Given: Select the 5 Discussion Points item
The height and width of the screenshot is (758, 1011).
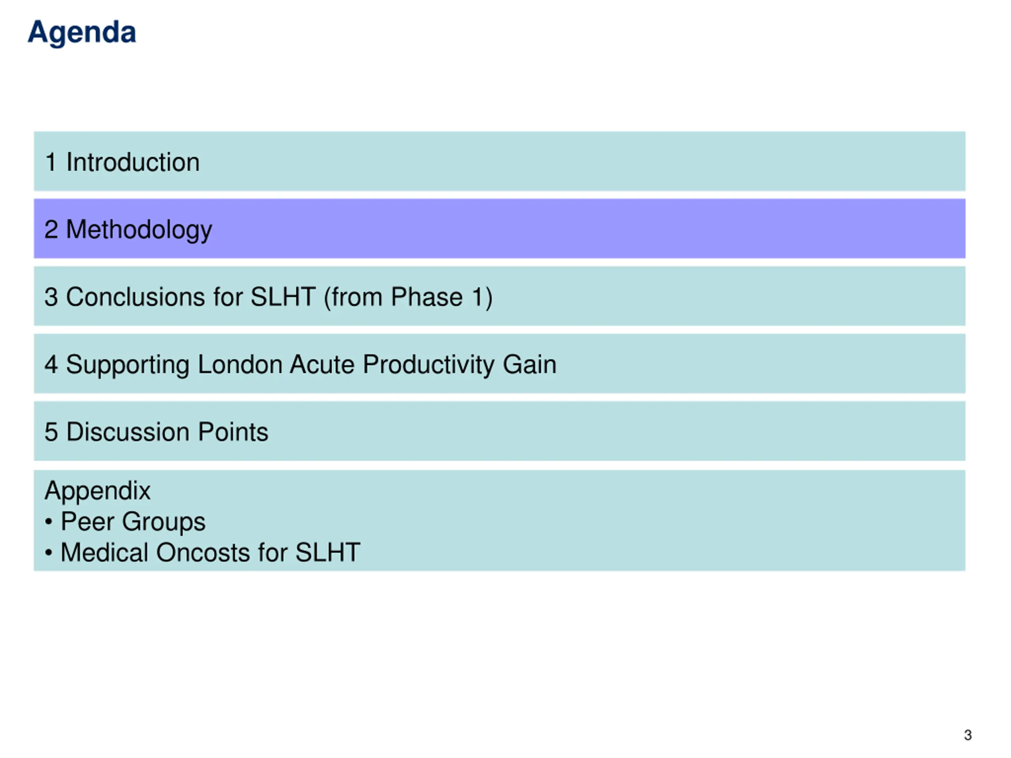Looking at the screenshot, I should pos(500,431).
